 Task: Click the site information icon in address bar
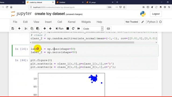[31, 7]
